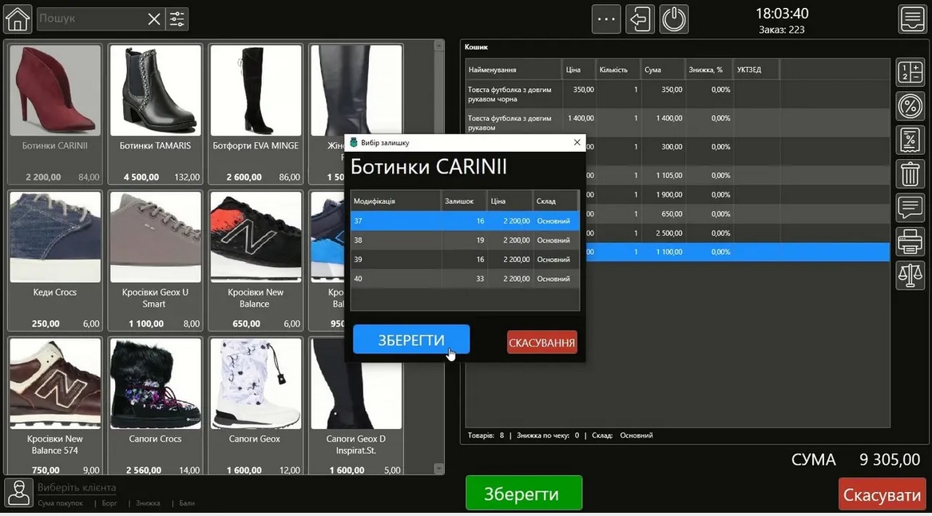Add a comment via speech bubble icon
The image size is (932, 516).
910,207
